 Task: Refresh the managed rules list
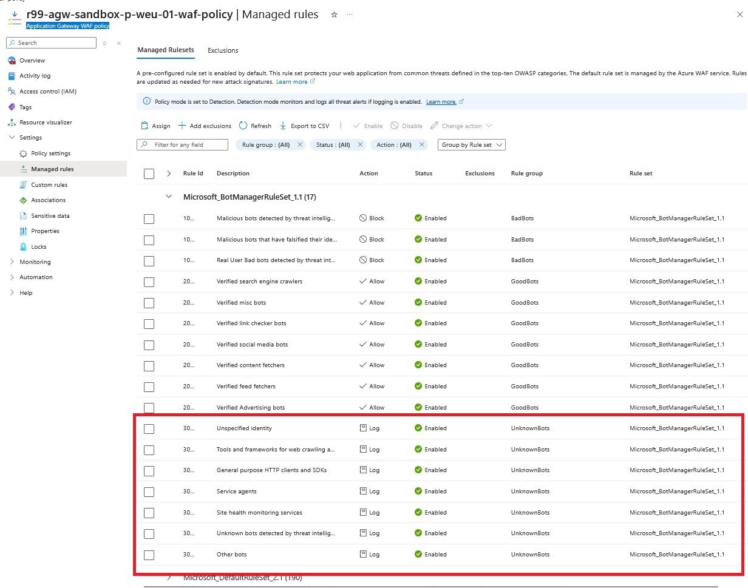[243, 126]
